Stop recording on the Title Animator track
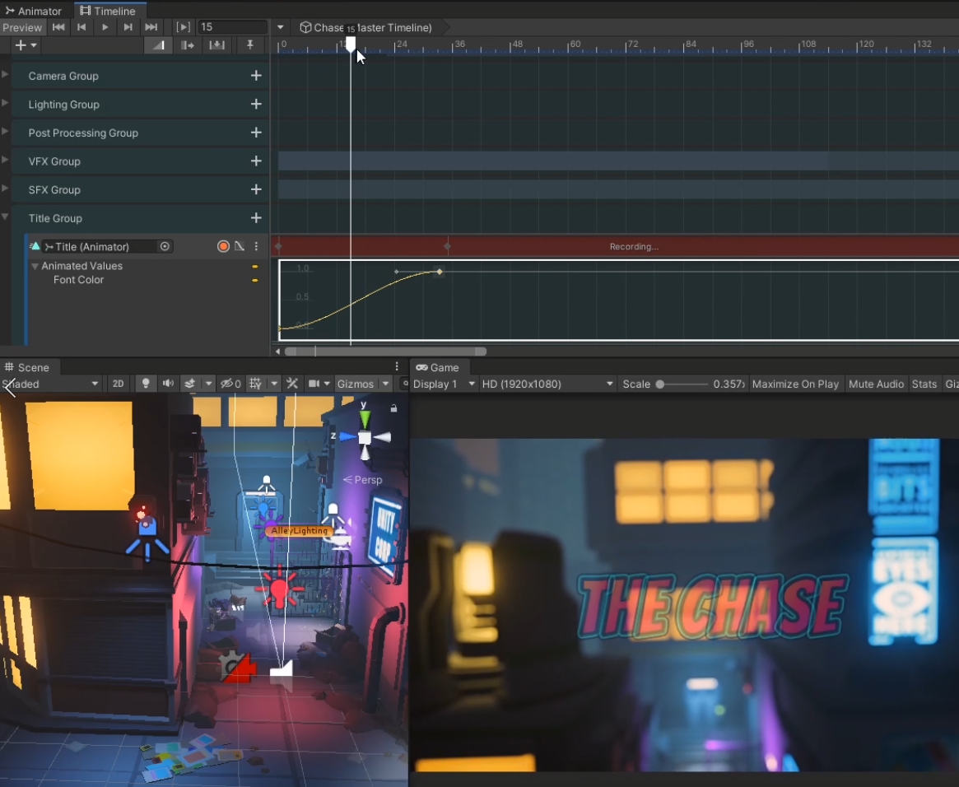This screenshot has width=959, height=787. click(223, 246)
